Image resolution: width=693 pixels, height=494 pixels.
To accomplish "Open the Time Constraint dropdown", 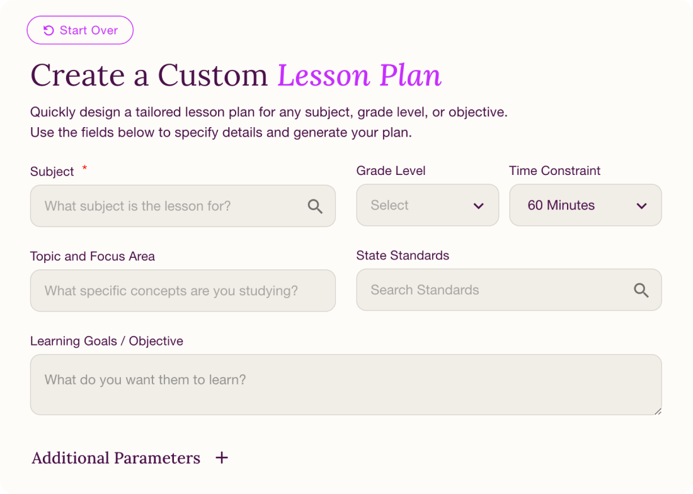I will [x=585, y=205].
